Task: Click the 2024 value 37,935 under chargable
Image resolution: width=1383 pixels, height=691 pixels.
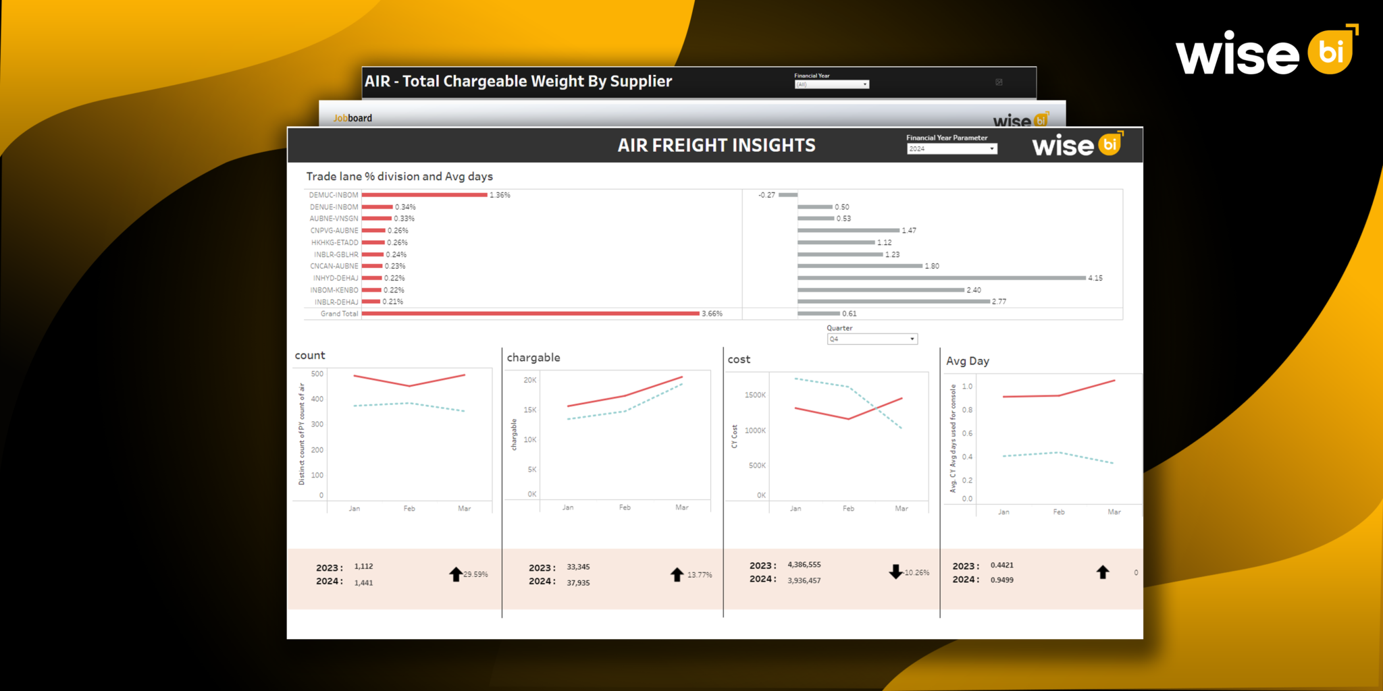Action: 579,582
